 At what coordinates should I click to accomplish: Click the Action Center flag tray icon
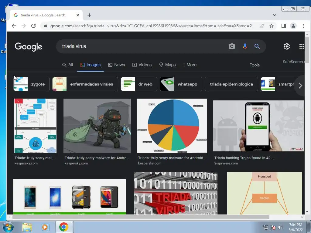point(273,228)
